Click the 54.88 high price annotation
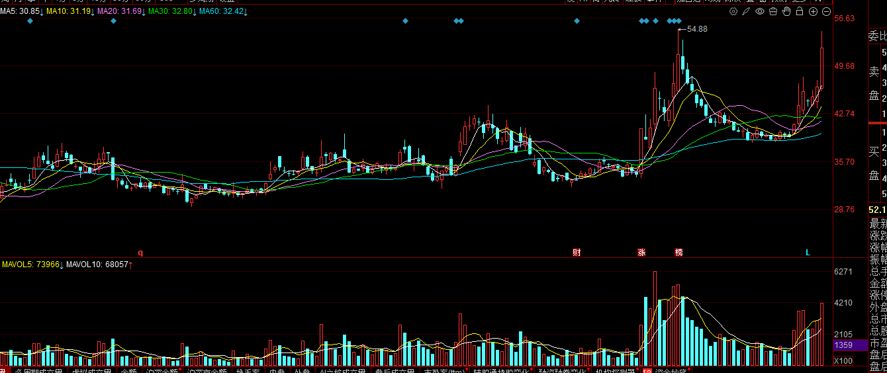 coord(697,29)
